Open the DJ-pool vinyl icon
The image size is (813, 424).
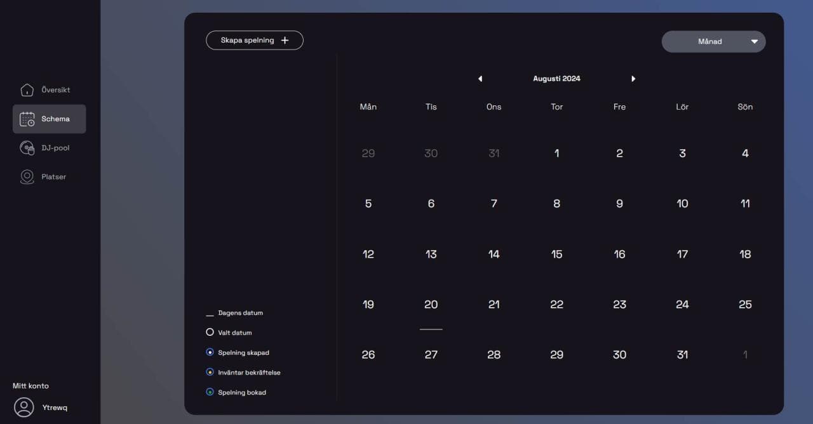pos(27,148)
